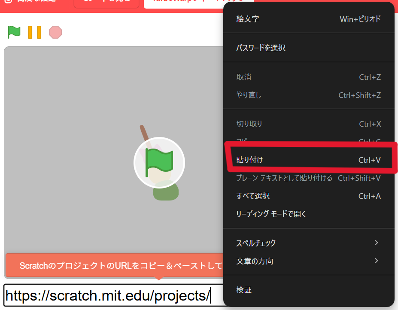Choose 切り取り (Cut) from the menu

tap(308, 124)
